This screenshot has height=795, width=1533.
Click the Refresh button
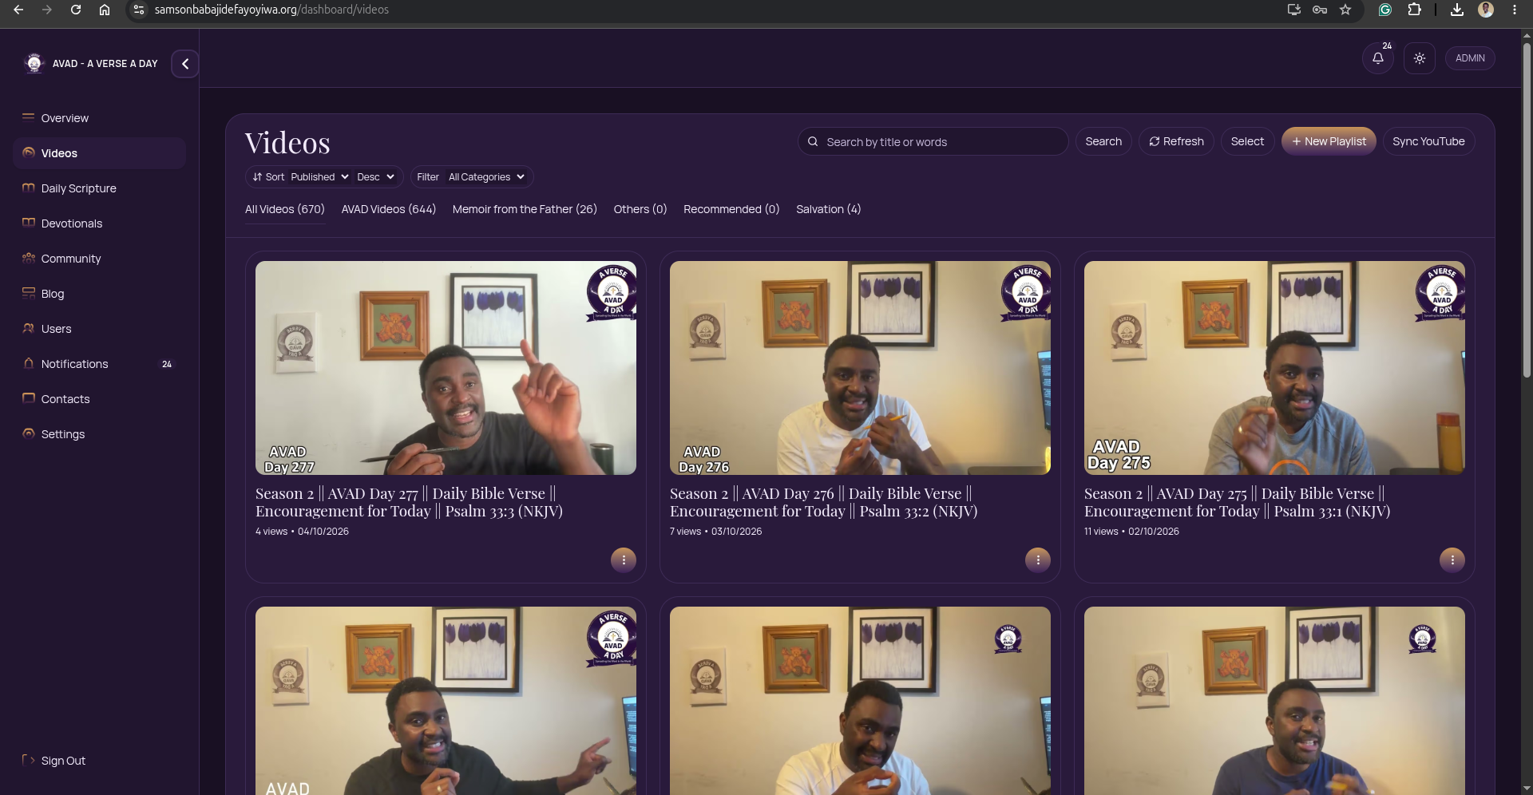click(x=1176, y=141)
